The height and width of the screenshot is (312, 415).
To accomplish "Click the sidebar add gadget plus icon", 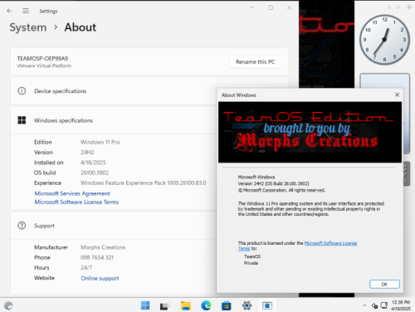I will point(409,7).
